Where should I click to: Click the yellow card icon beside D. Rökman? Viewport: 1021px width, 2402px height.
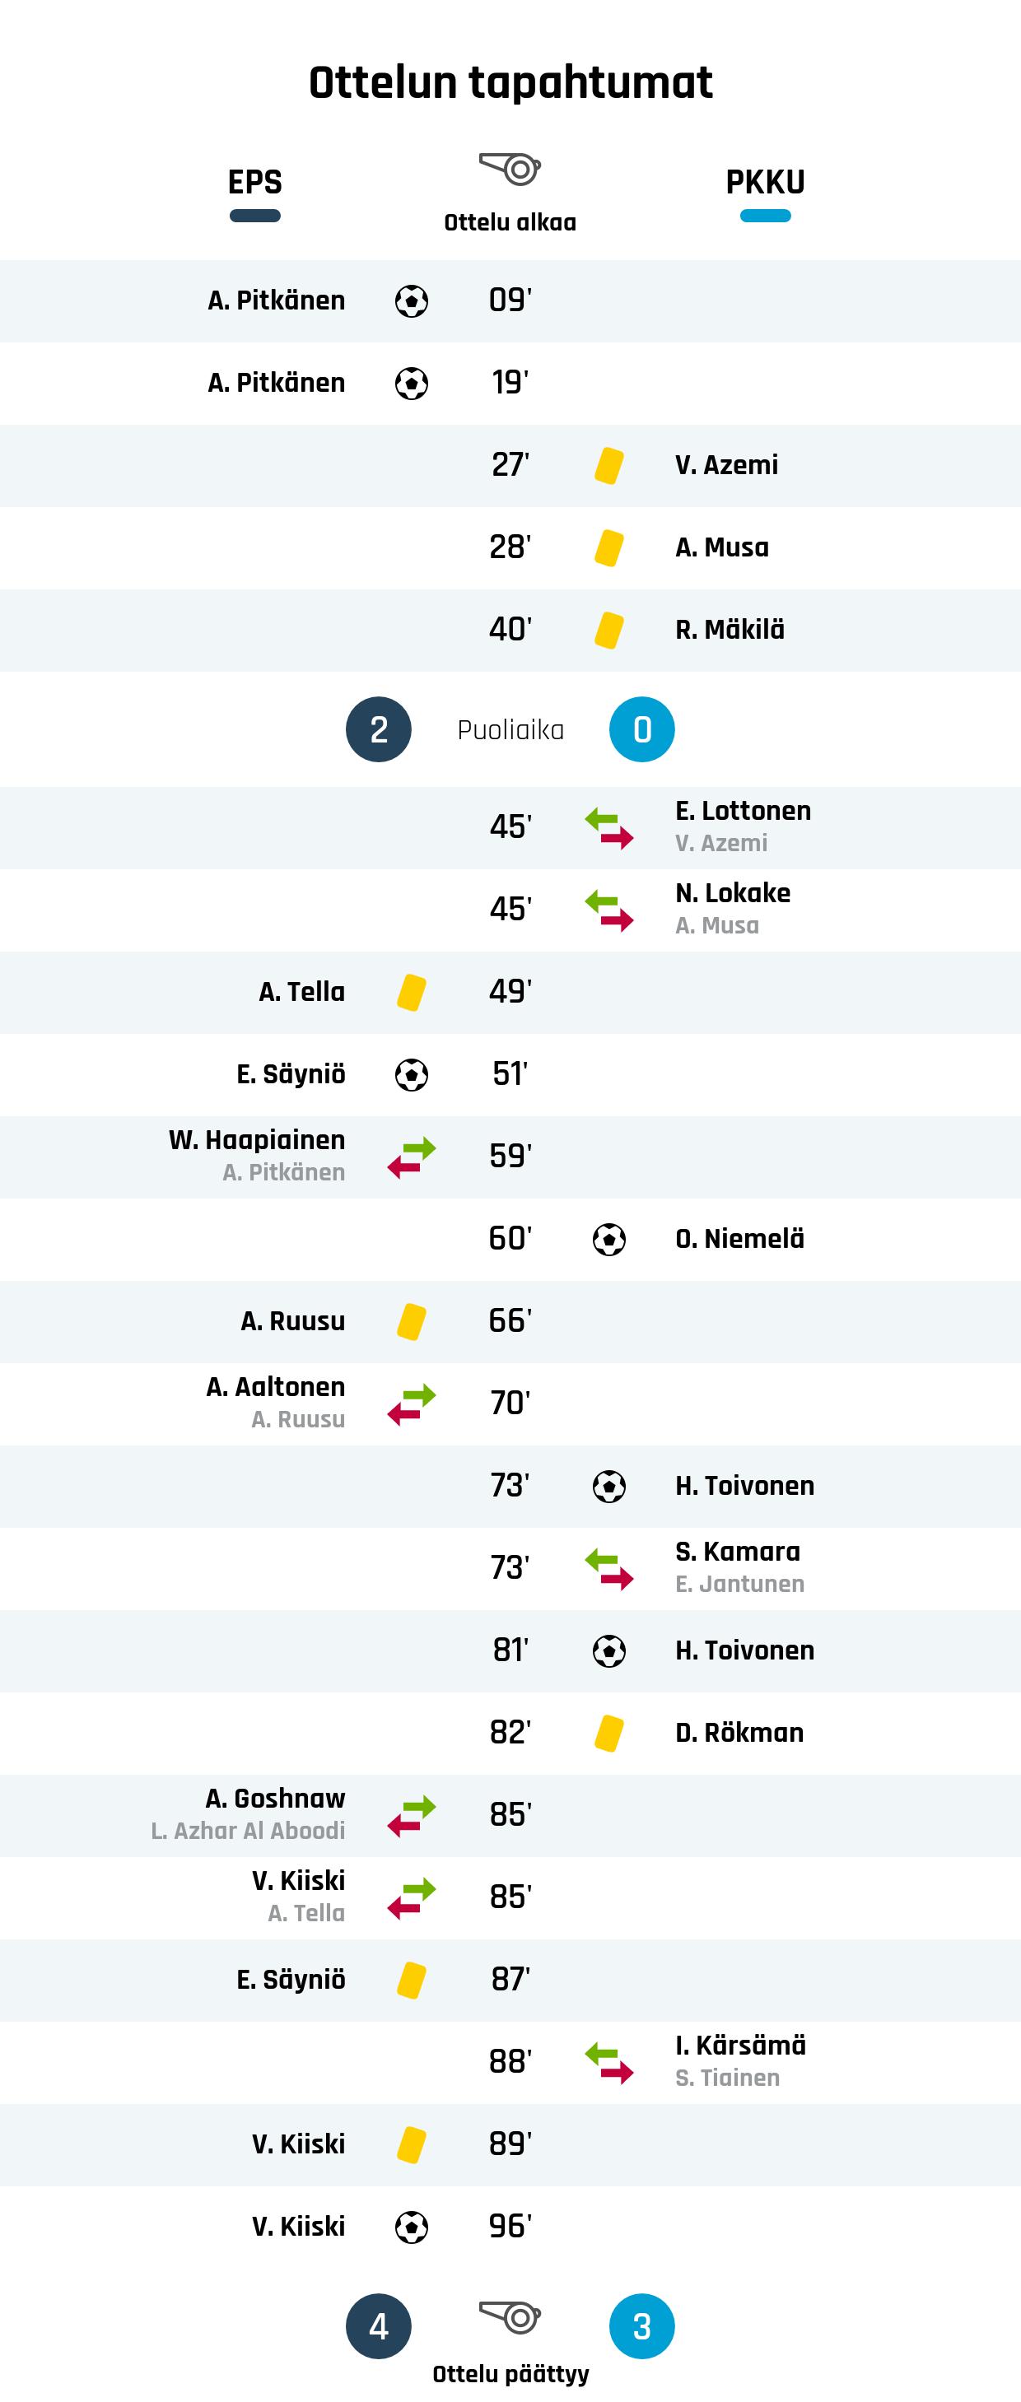(x=608, y=1734)
